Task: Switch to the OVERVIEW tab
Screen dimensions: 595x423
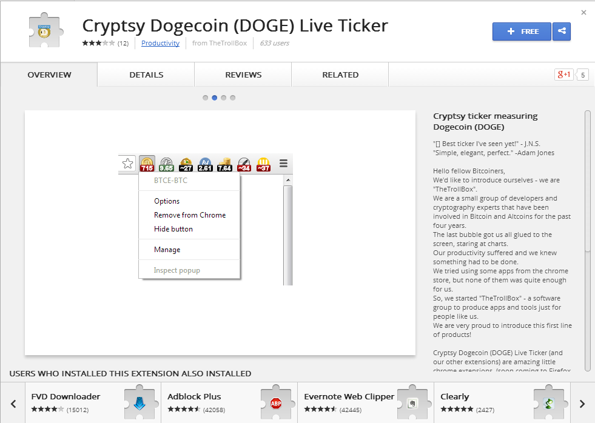Action: [49, 75]
